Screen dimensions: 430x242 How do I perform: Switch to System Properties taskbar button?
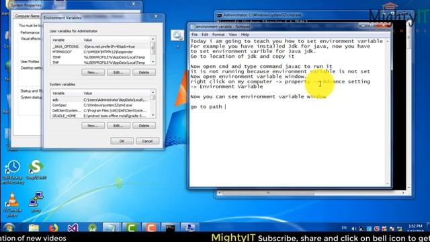point(189,227)
